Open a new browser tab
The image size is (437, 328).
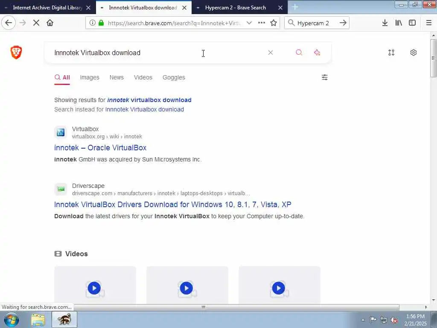[x=295, y=8]
